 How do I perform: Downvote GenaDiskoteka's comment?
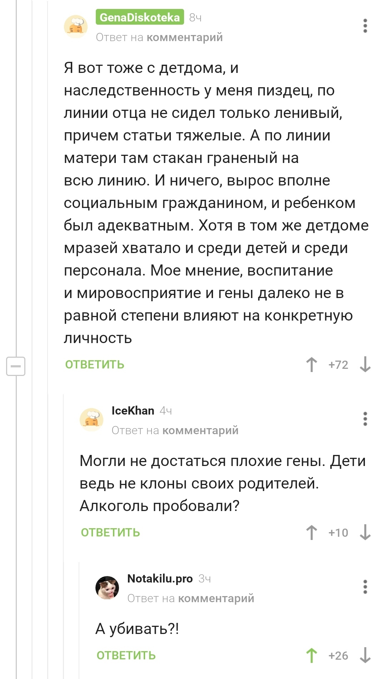click(x=365, y=365)
